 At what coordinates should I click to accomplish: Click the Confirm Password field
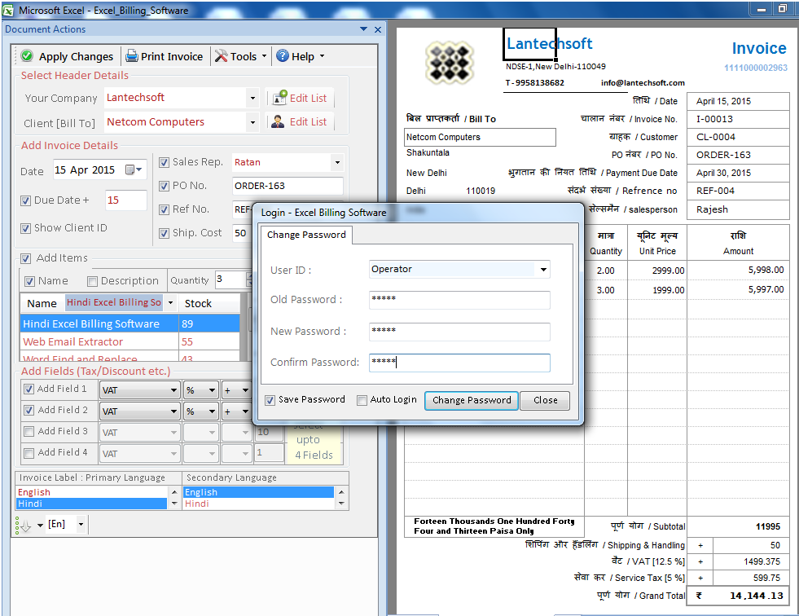(459, 363)
